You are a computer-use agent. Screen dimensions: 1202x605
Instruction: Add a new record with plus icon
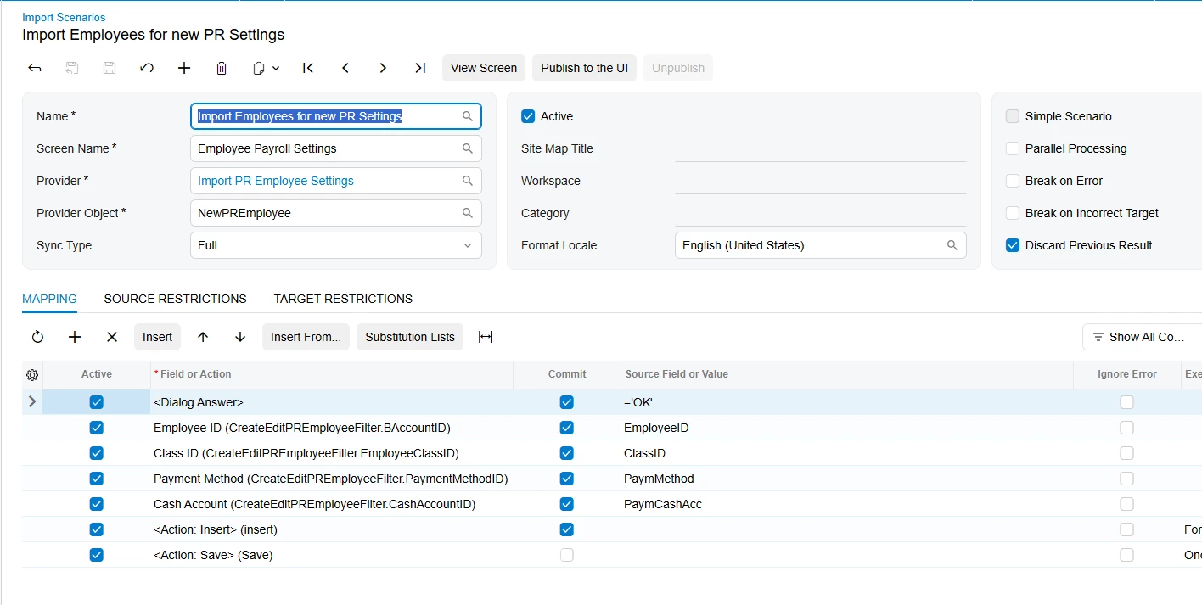tap(184, 68)
